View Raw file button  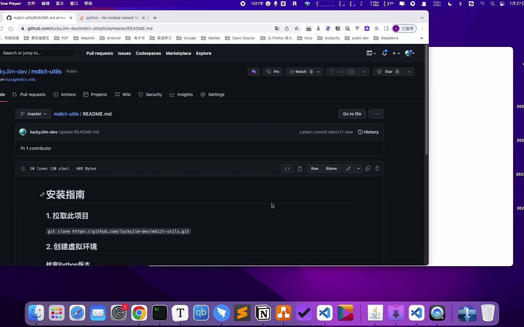pyautogui.click(x=315, y=169)
